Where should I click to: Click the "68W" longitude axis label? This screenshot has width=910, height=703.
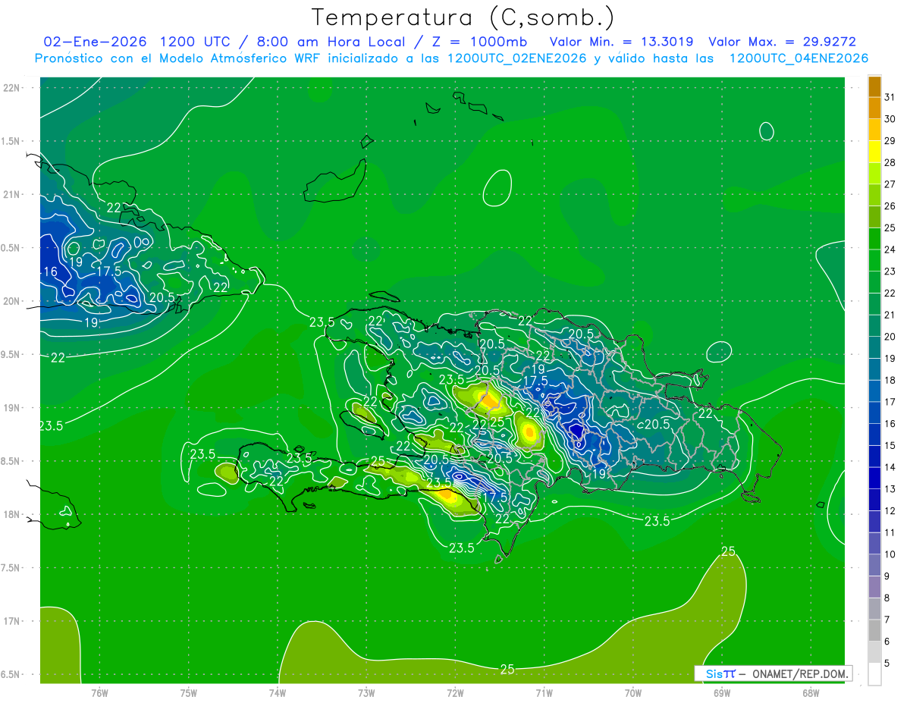(811, 692)
